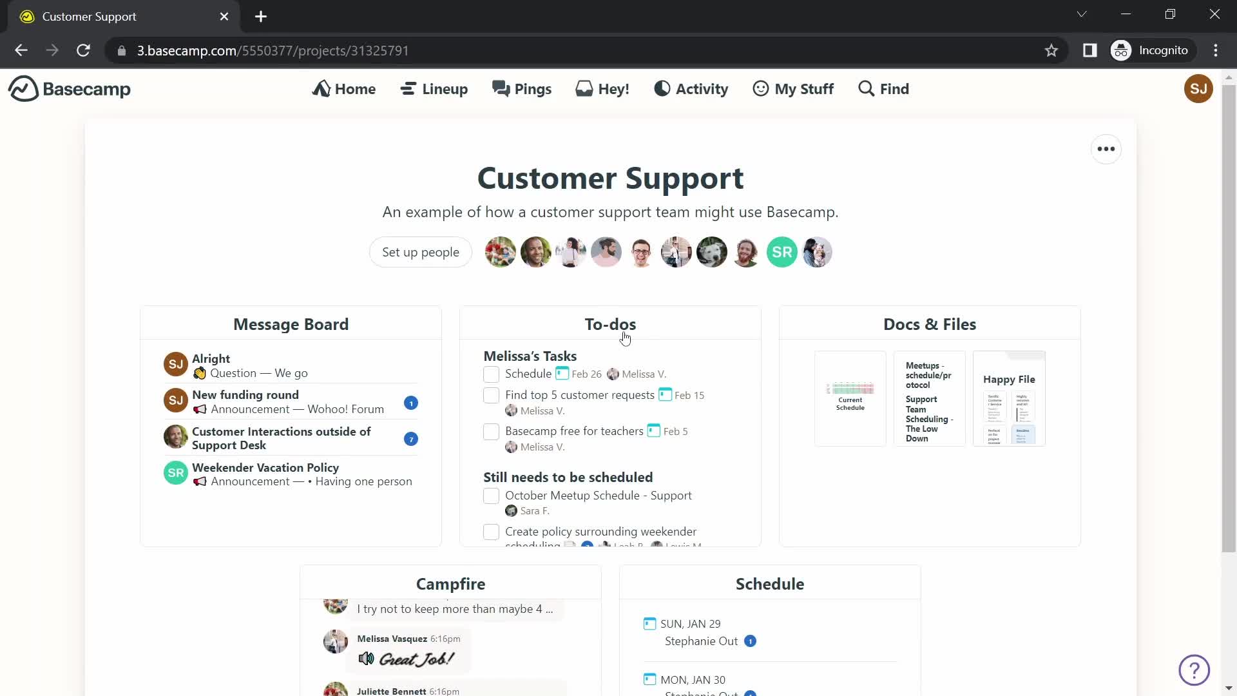
Task: Open Weekender Vacation Policy post
Action: 266,467
